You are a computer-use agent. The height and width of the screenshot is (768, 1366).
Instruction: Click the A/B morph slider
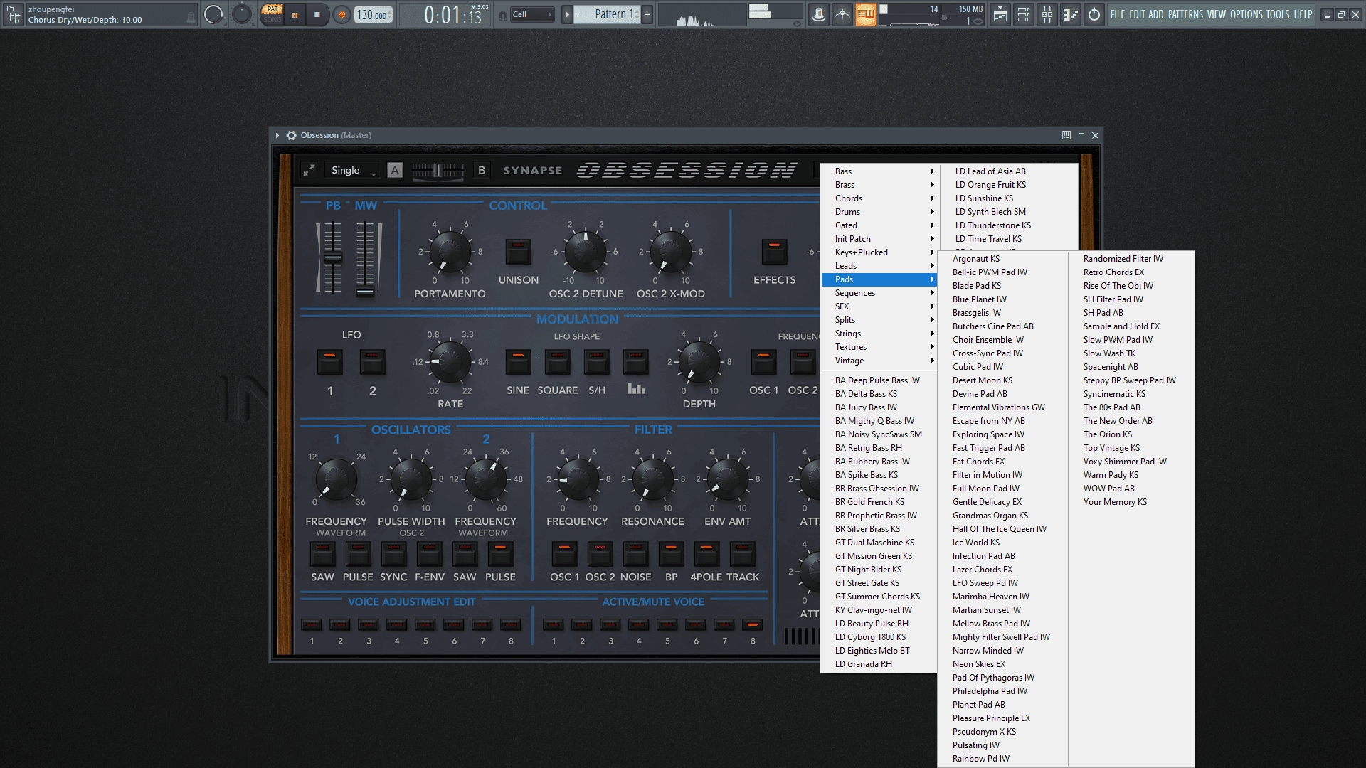point(438,171)
